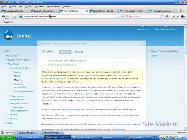Switch to the Базовая конфигурац... tab
The image size is (187, 140).
click(x=14, y=11)
